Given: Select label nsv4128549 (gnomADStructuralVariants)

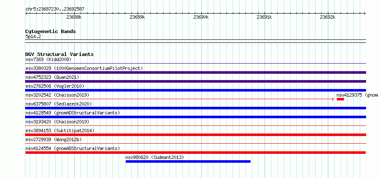Looking at the screenshot, I should (x=73, y=113).
